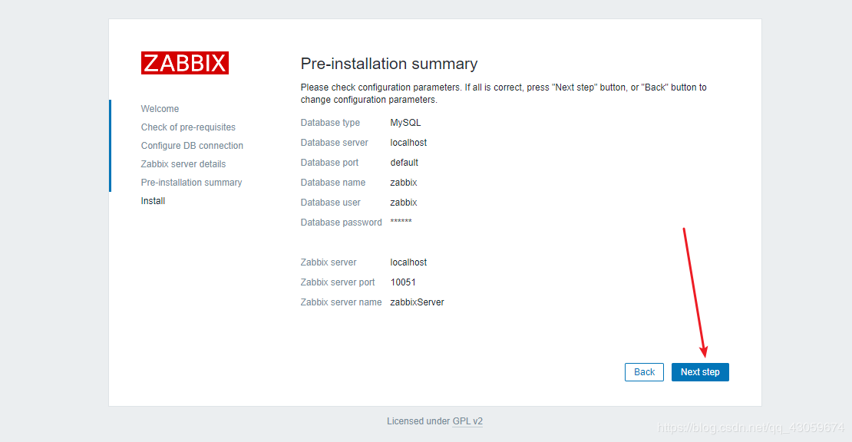Click the masked Database password value
Image resolution: width=852 pixels, height=442 pixels.
pos(401,223)
